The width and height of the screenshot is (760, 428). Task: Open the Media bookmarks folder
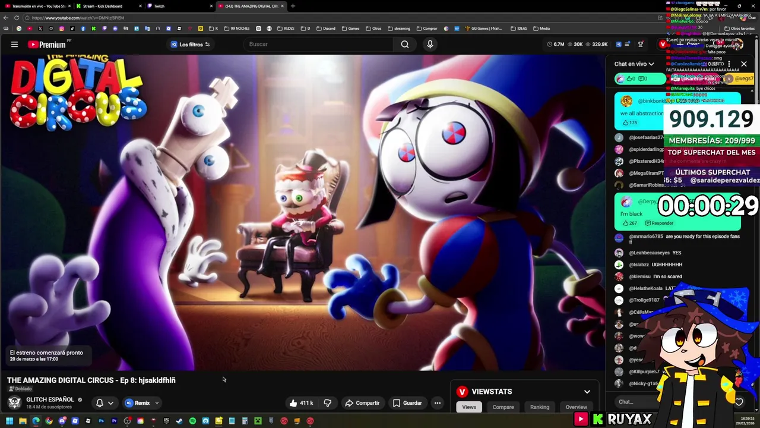tap(541, 29)
